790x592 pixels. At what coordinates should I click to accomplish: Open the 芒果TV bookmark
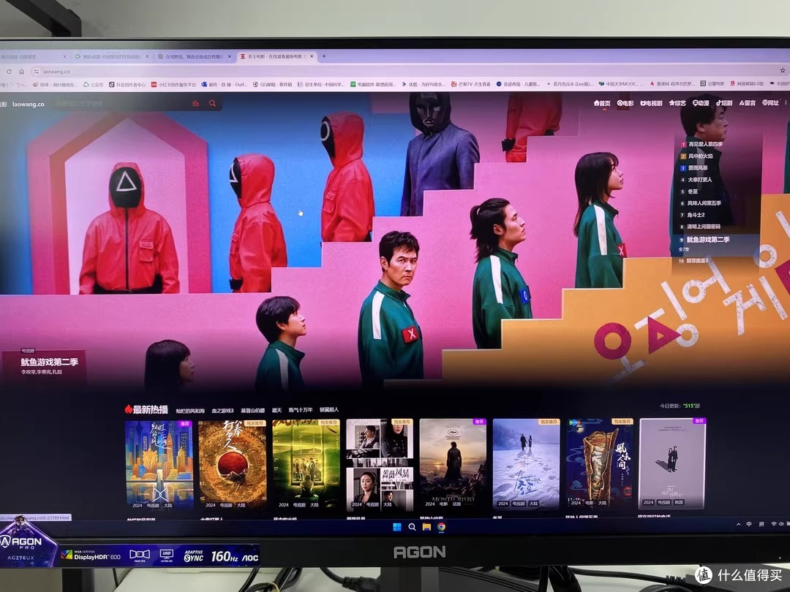coord(471,85)
